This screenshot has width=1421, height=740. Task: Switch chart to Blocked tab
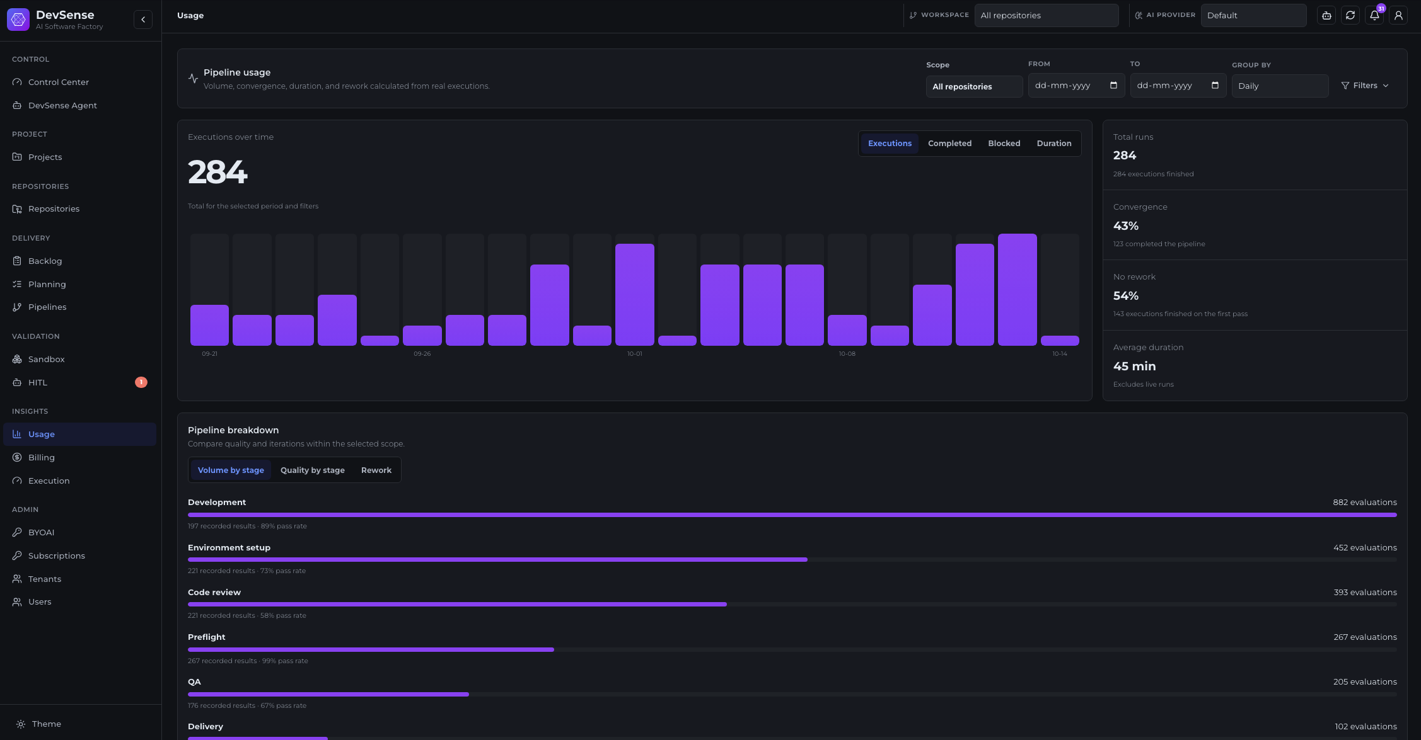point(1004,144)
